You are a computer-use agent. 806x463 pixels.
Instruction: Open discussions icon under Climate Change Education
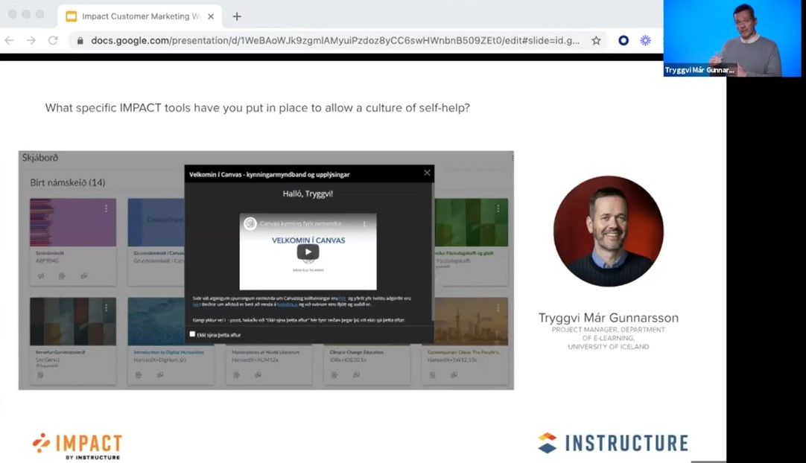(x=356, y=375)
